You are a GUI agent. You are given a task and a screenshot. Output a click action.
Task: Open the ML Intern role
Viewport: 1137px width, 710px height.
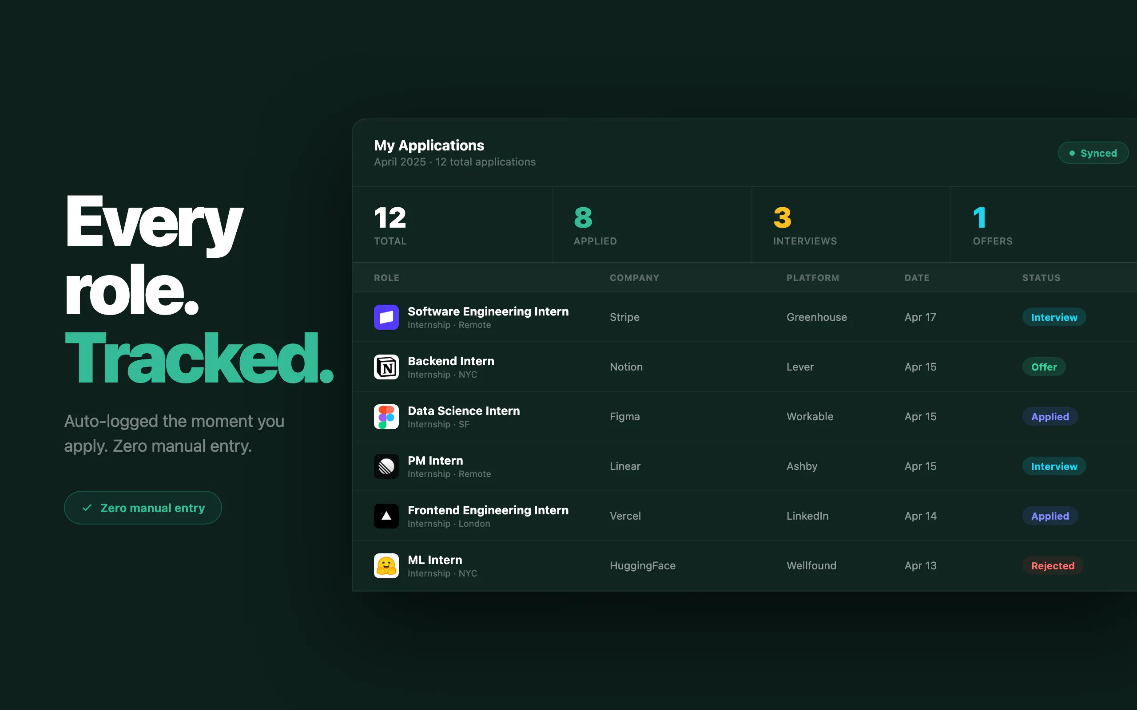[x=435, y=560]
